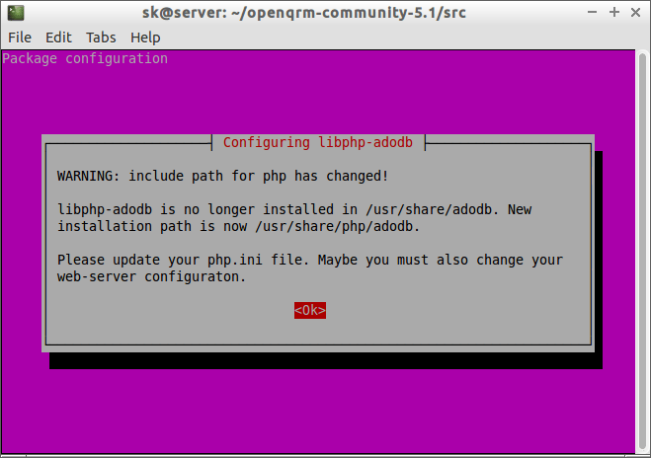Click the WARNING include path line
Screen dimensions: 651x458
coord(222,176)
